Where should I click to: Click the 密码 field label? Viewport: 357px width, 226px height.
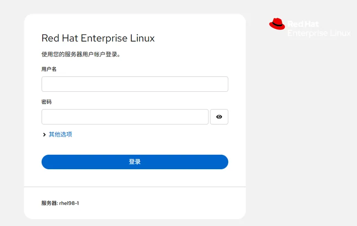coord(47,102)
